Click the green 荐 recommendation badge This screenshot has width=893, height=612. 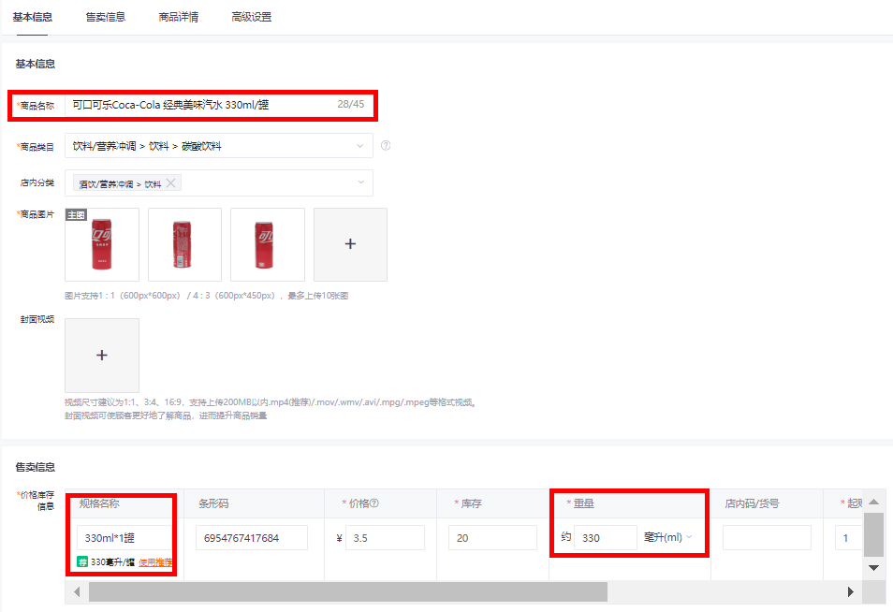click(x=82, y=562)
